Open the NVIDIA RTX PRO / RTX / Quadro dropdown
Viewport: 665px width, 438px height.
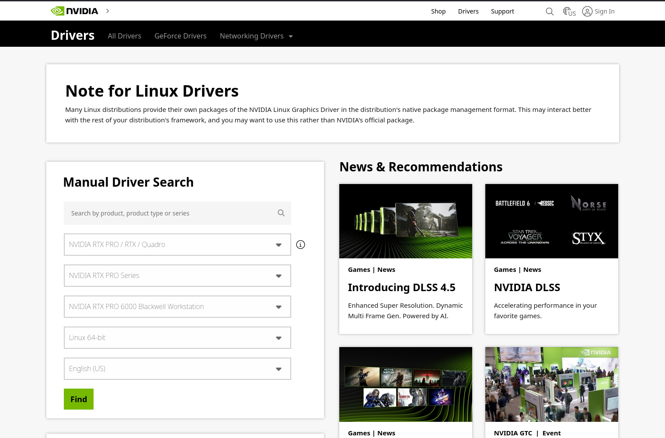(178, 244)
